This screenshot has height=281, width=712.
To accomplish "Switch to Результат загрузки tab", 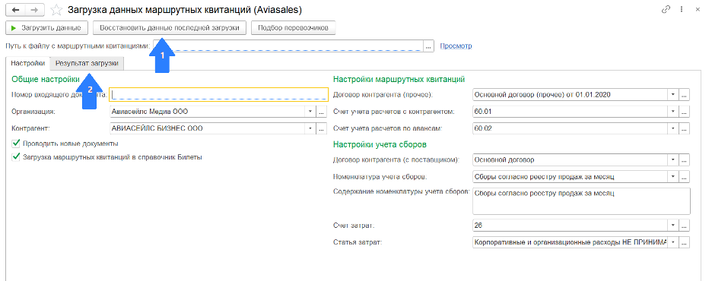I will click(x=87, y=64).
